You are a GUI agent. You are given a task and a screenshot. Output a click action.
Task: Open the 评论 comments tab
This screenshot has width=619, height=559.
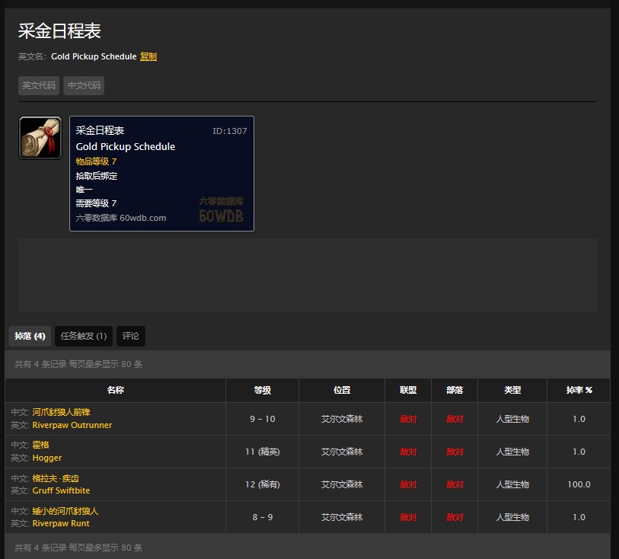(x=131, y=336)
